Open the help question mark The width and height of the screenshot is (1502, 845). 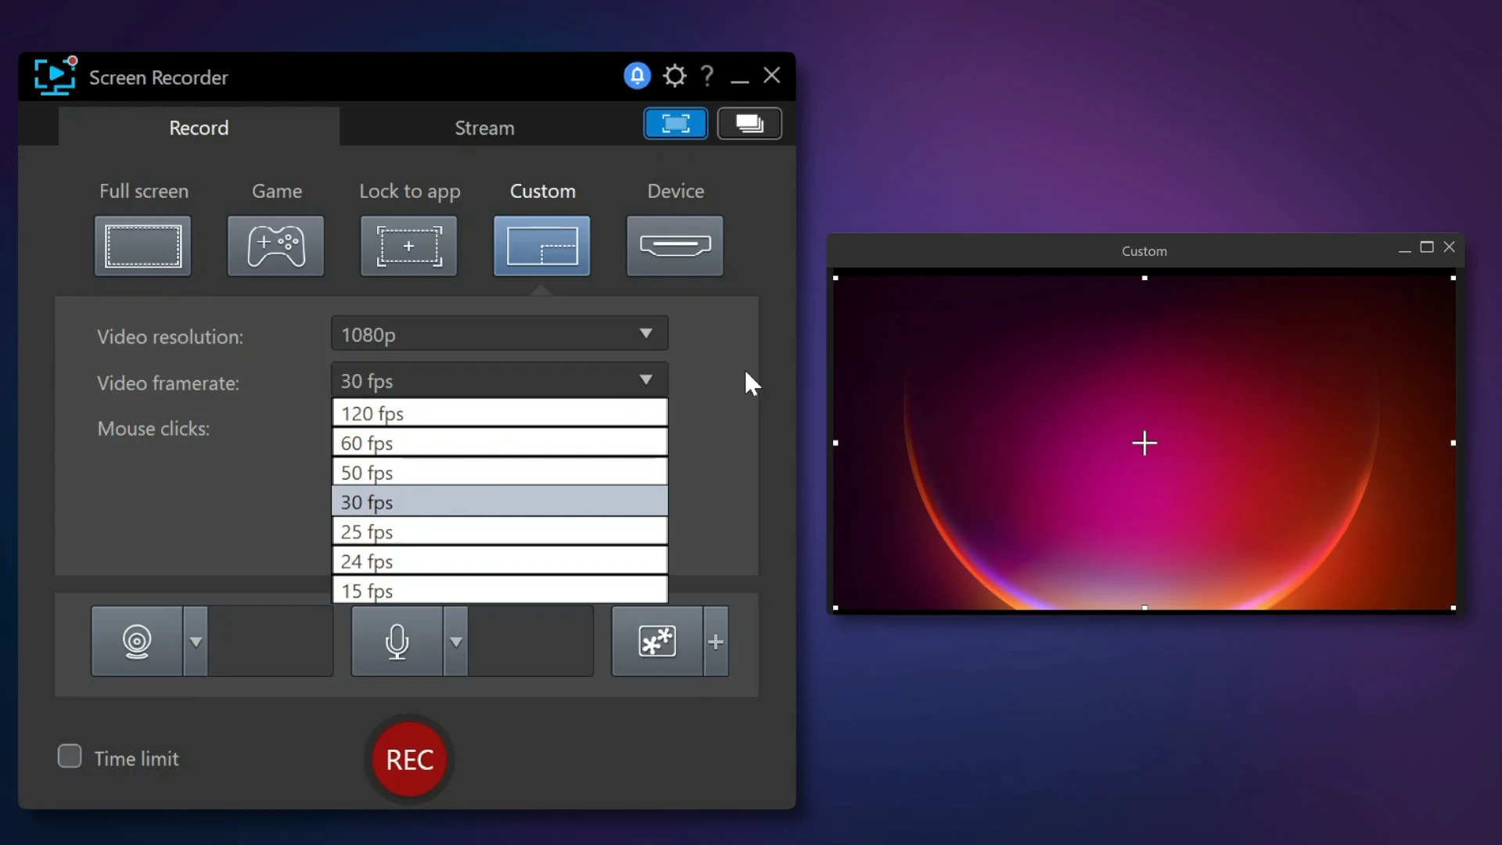click(x=707, y=76)
